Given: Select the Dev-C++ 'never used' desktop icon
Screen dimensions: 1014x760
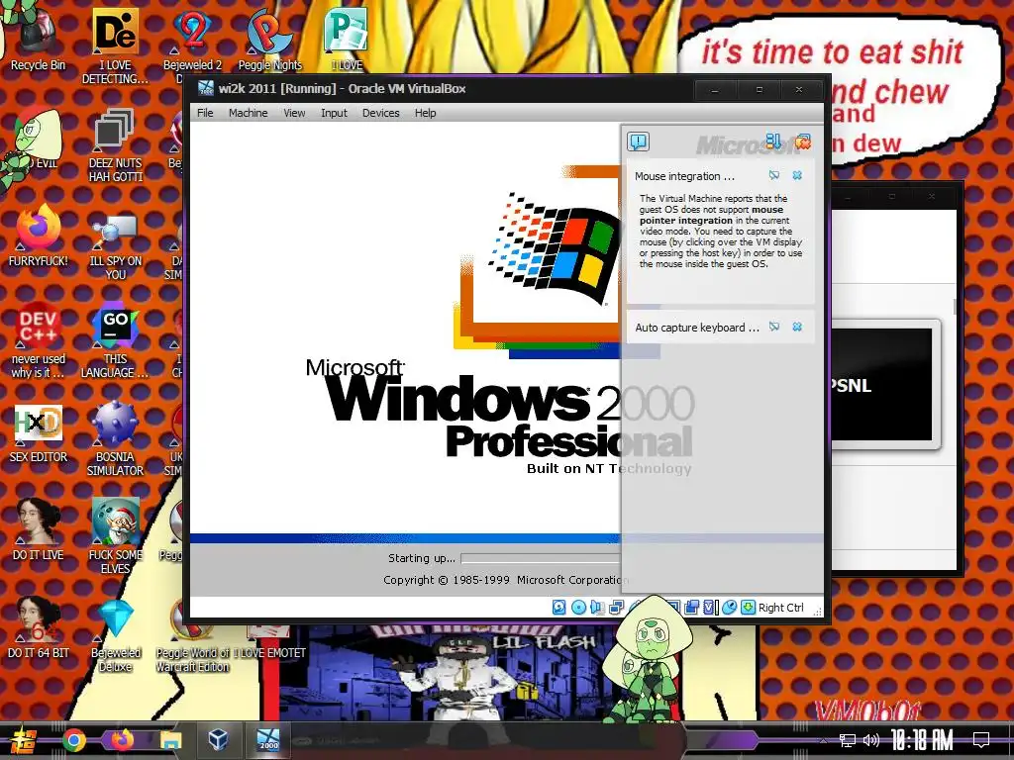Looking at the screenshot, I should (x=39, y=341).
